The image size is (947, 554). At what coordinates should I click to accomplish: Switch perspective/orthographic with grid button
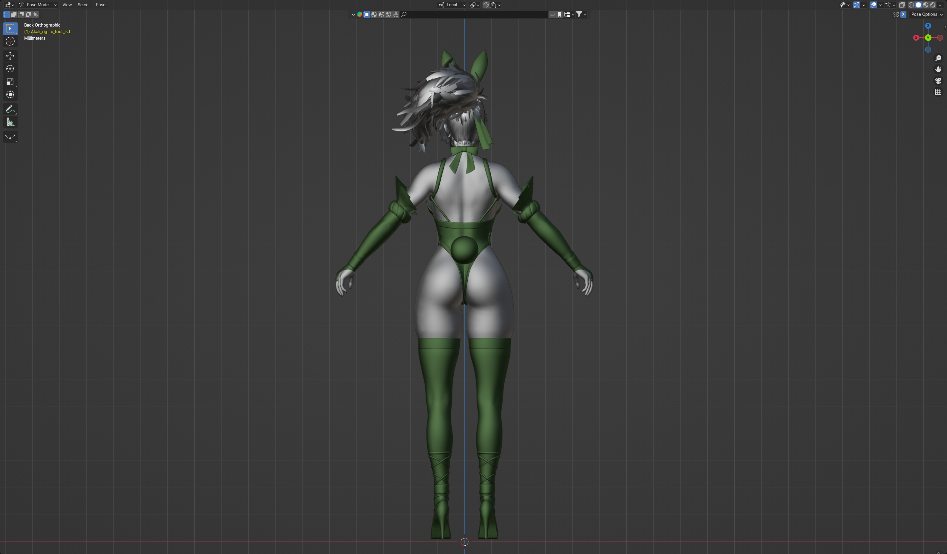938,92
